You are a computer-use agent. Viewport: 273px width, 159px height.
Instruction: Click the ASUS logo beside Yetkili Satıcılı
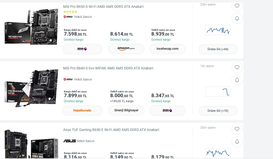click(x=70, y=141)
